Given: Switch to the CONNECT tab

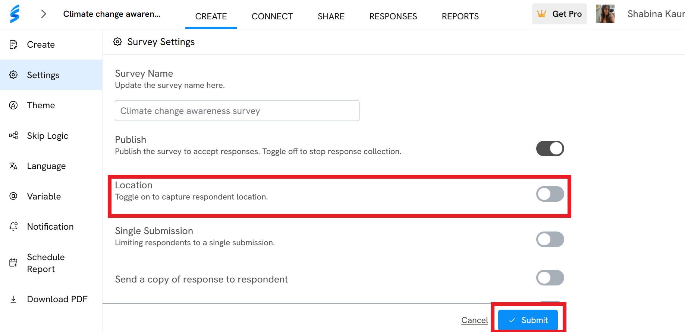Looking at the screenshot, I should tap(272, 16).
